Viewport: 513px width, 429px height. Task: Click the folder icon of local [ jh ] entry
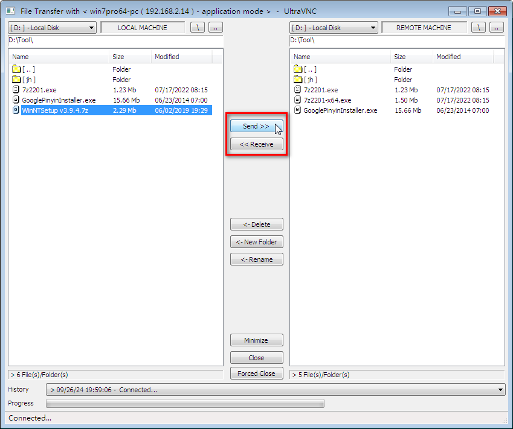[16, 79]
